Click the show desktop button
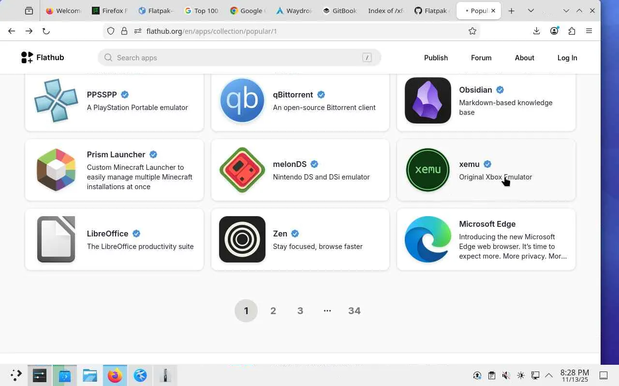 click(604, 375)
